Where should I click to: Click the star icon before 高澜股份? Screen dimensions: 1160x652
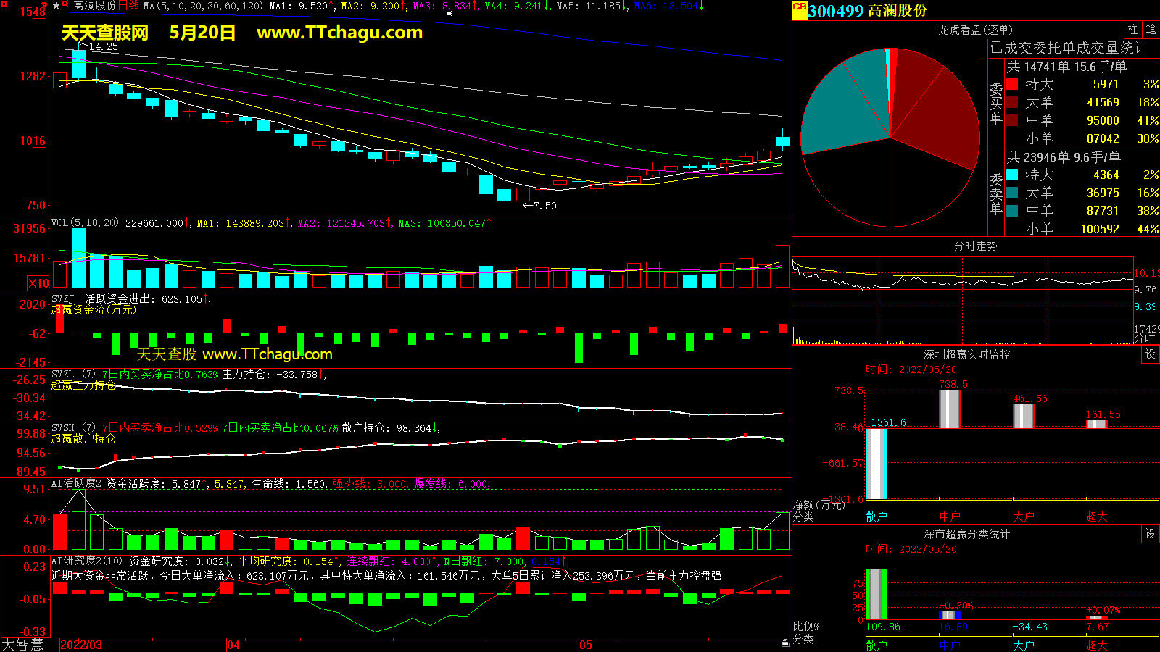pyautogui.click(x=57, y=6)
